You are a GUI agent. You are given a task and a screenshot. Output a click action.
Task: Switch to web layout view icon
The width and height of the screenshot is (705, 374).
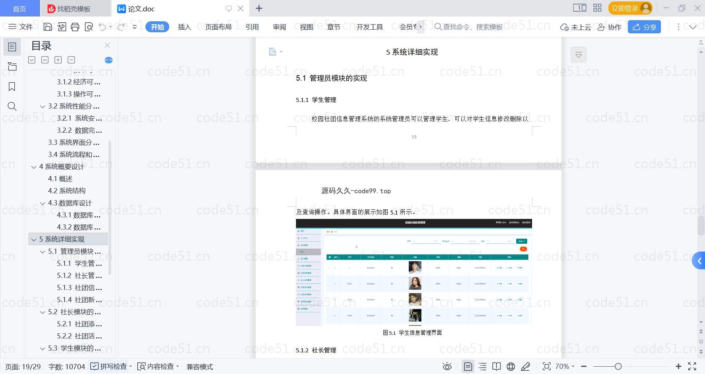pyautogui.click(x=511, y=366)
